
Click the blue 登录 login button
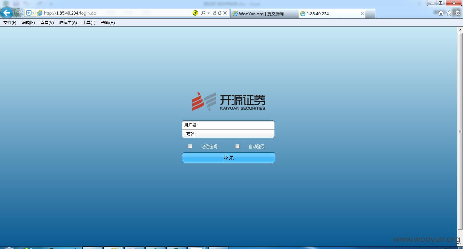[x=228, y=158]
